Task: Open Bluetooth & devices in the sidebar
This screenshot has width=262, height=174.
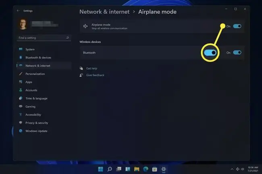Action: point(44,57)
